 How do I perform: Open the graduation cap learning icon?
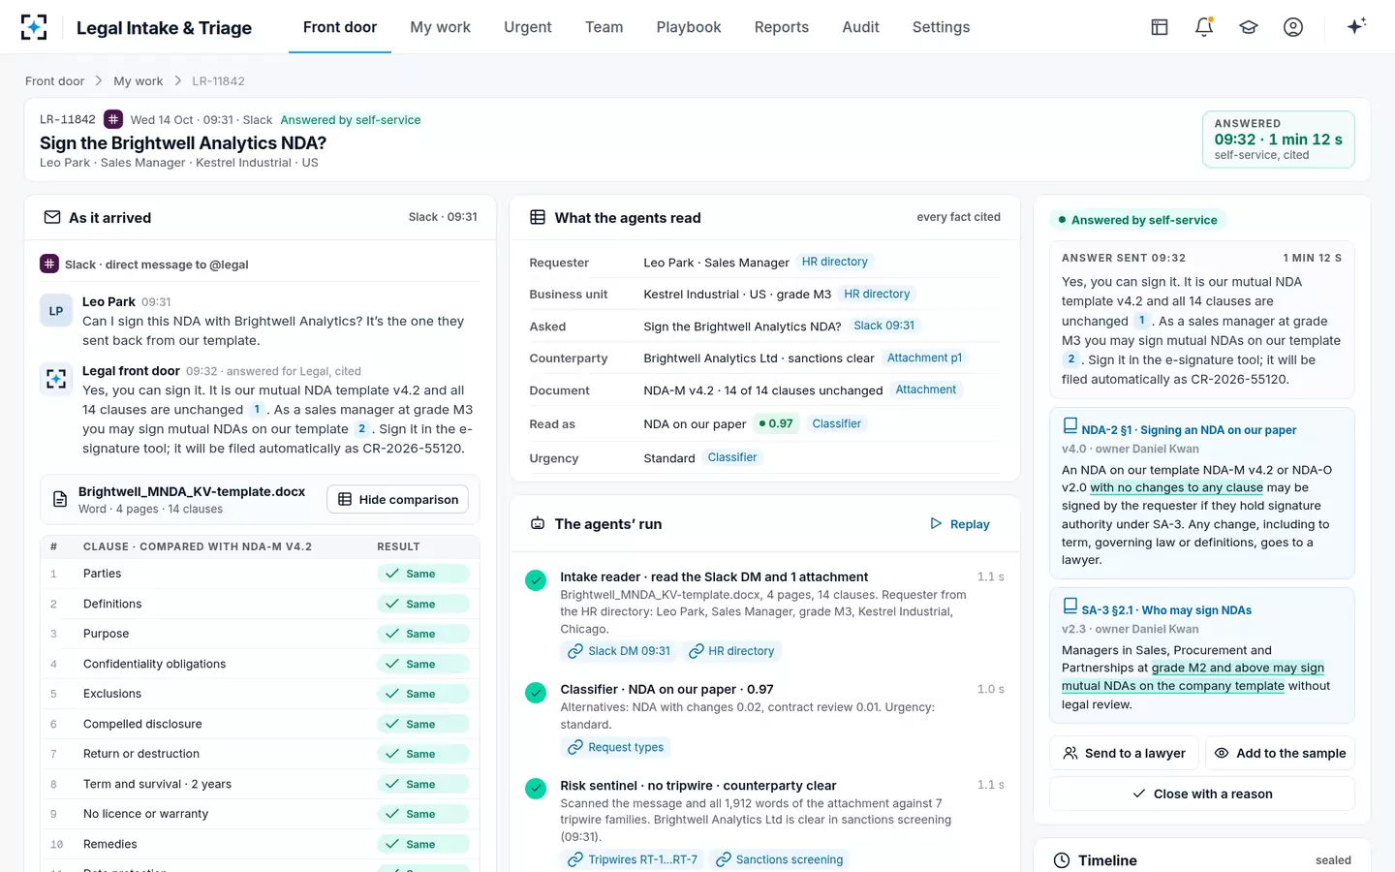pyautogui.click(x=1249, y=27)
